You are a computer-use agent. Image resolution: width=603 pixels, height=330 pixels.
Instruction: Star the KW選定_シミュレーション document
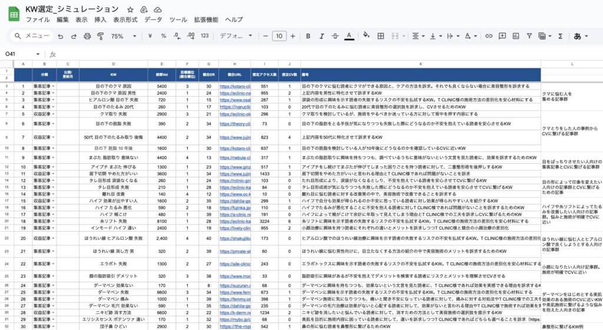click(x=130, y=10)
